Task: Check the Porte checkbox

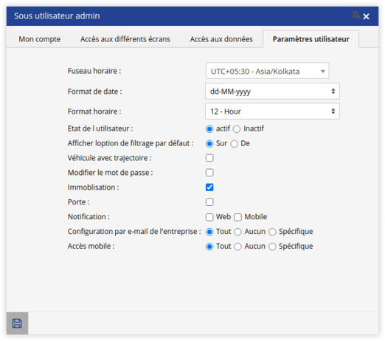Action: (209, 202)
